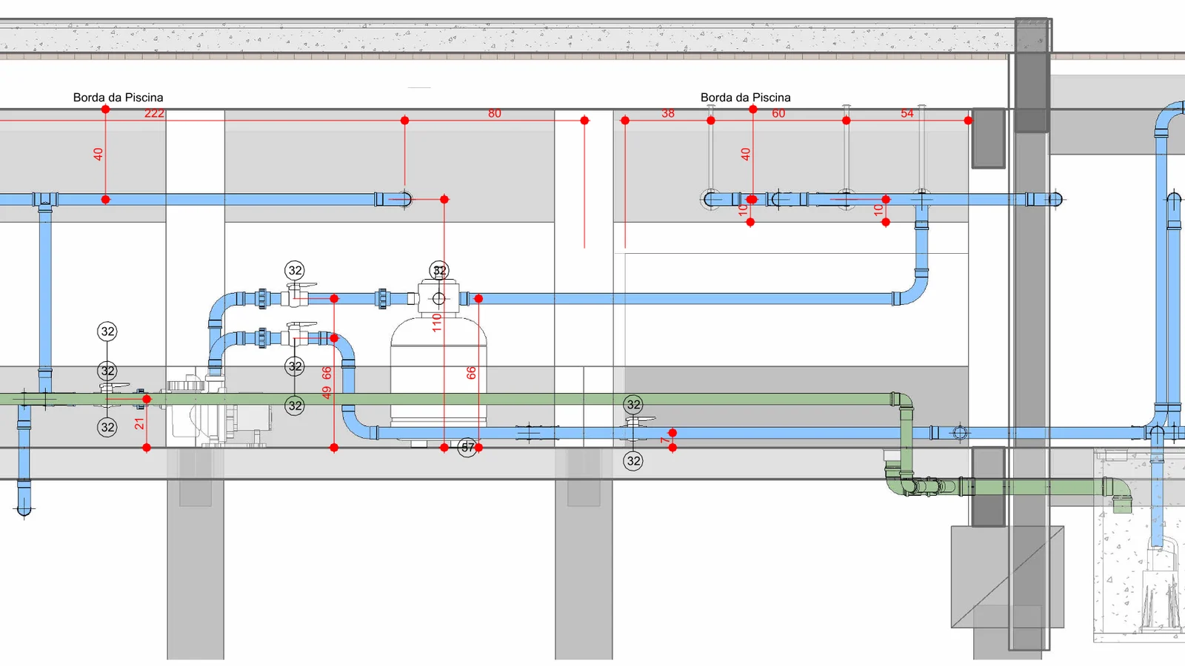Select the 60 dimension value
Viewport: 1185px width, 666px height.
click(778, 113)
